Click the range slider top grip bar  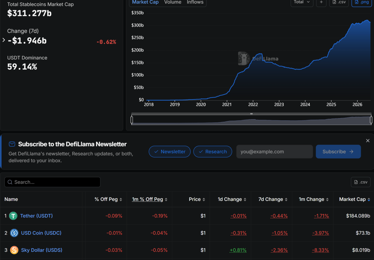coord(251,114)
